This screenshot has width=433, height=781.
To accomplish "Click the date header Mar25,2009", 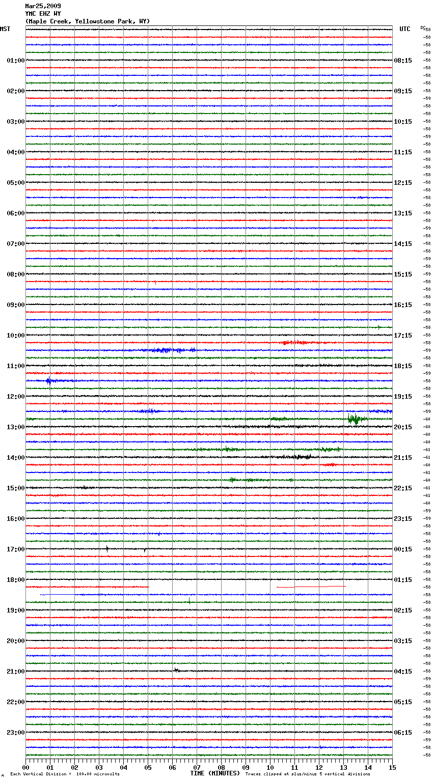I will [x=43, y=6].
